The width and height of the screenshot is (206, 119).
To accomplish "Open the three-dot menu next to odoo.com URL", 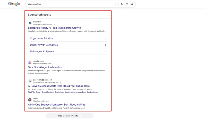I will (51, 101).
